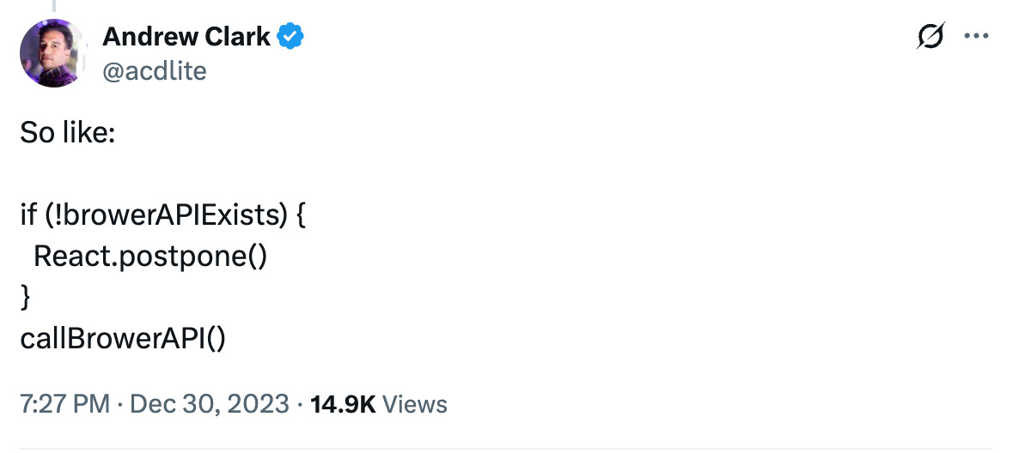
Task: Click the callBrowerAPI() line
Action: [x=123, y=338]
